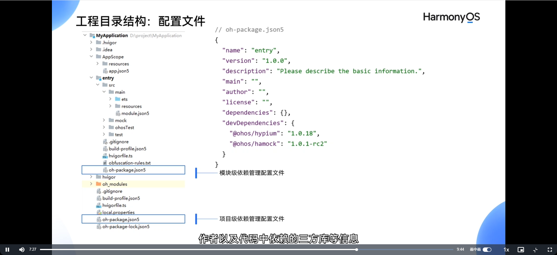Click the "@ohos/hamock" version line
The image size is (557, 255).
point(278,144)
